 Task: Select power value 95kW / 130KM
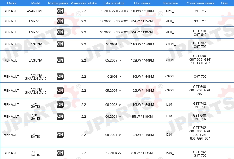[x=142, y=32]
